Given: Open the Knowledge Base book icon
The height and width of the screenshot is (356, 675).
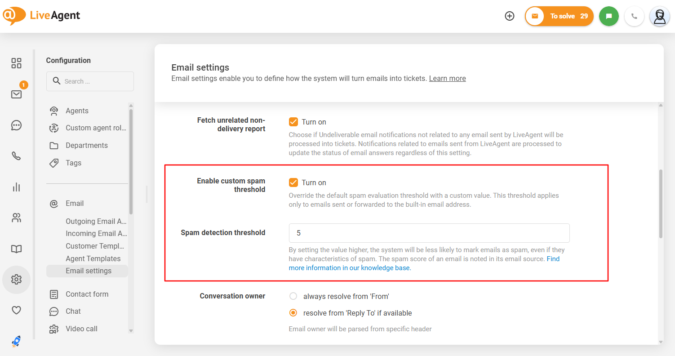Looking at the screenshot, I should pos(16,249).
